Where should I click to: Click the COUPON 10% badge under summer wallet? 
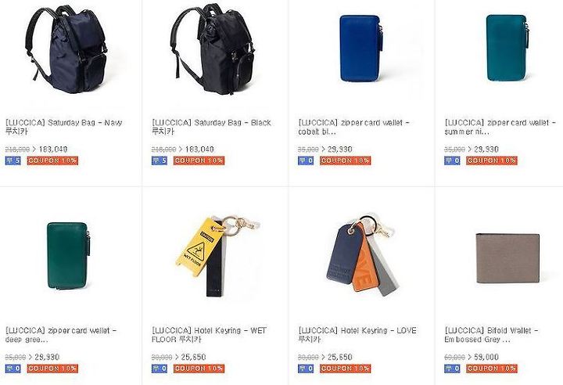(x=492, y=160)
